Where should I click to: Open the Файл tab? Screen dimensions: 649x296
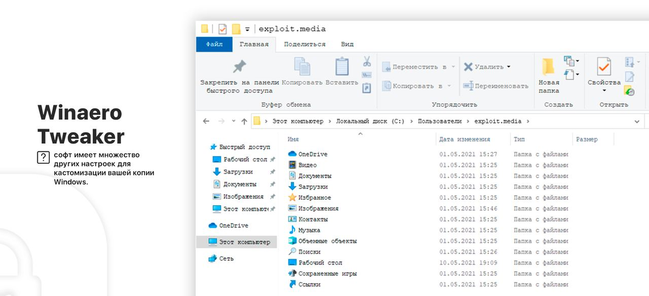[214, 44]
